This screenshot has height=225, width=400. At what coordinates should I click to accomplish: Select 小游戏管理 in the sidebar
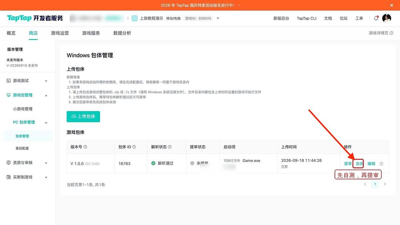tap(23, 109)
